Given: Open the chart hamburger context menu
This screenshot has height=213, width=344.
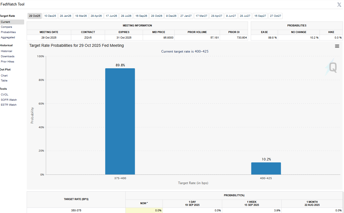Looking at the screenshot, I should pos(337,46).
